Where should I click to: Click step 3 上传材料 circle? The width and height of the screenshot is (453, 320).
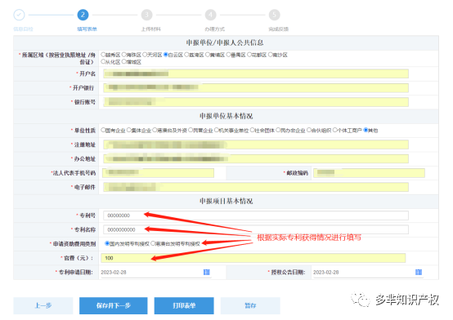tap(146, 15)
